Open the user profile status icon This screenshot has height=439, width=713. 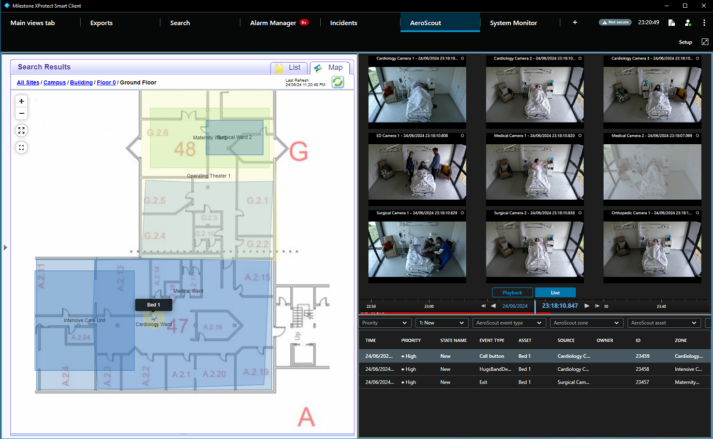(688, 23)
